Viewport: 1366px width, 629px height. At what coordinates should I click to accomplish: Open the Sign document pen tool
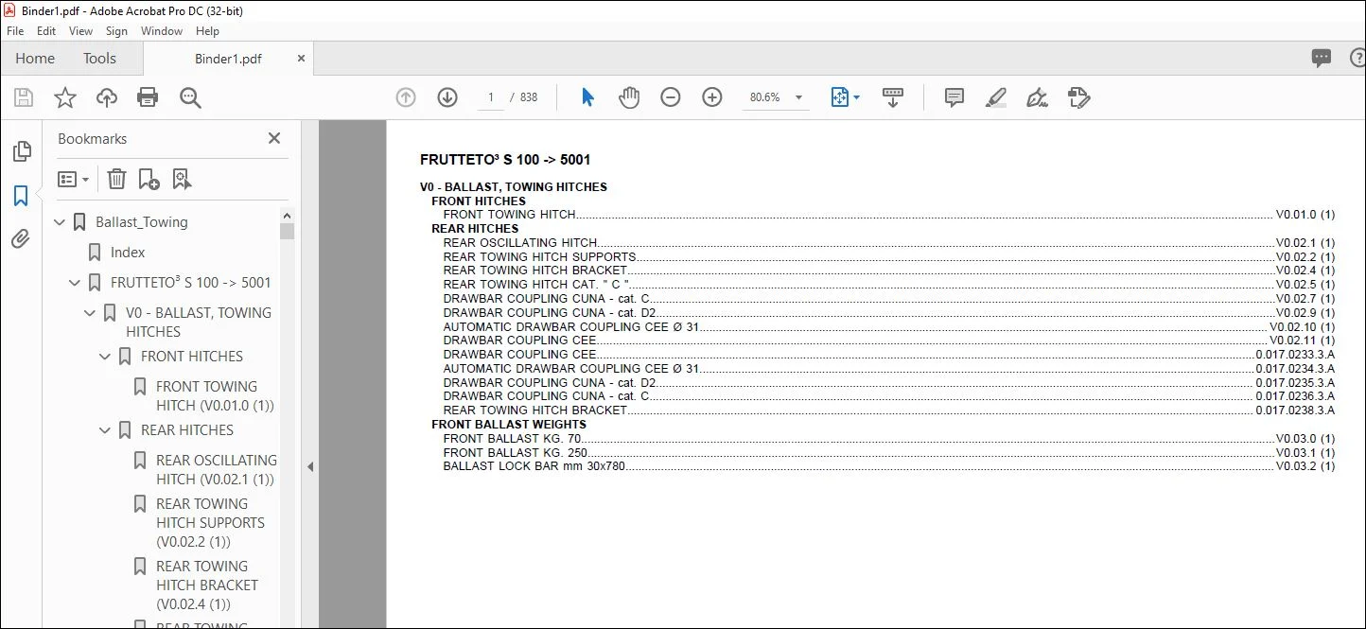click(x=1037, y=97)
